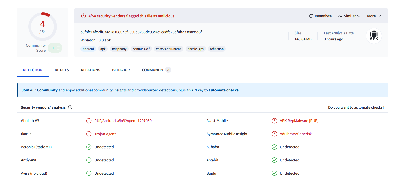Viewport: 400px width, 181px height.
Task: Click the green check icon in the Baidu row
Action: click(274, 173)
